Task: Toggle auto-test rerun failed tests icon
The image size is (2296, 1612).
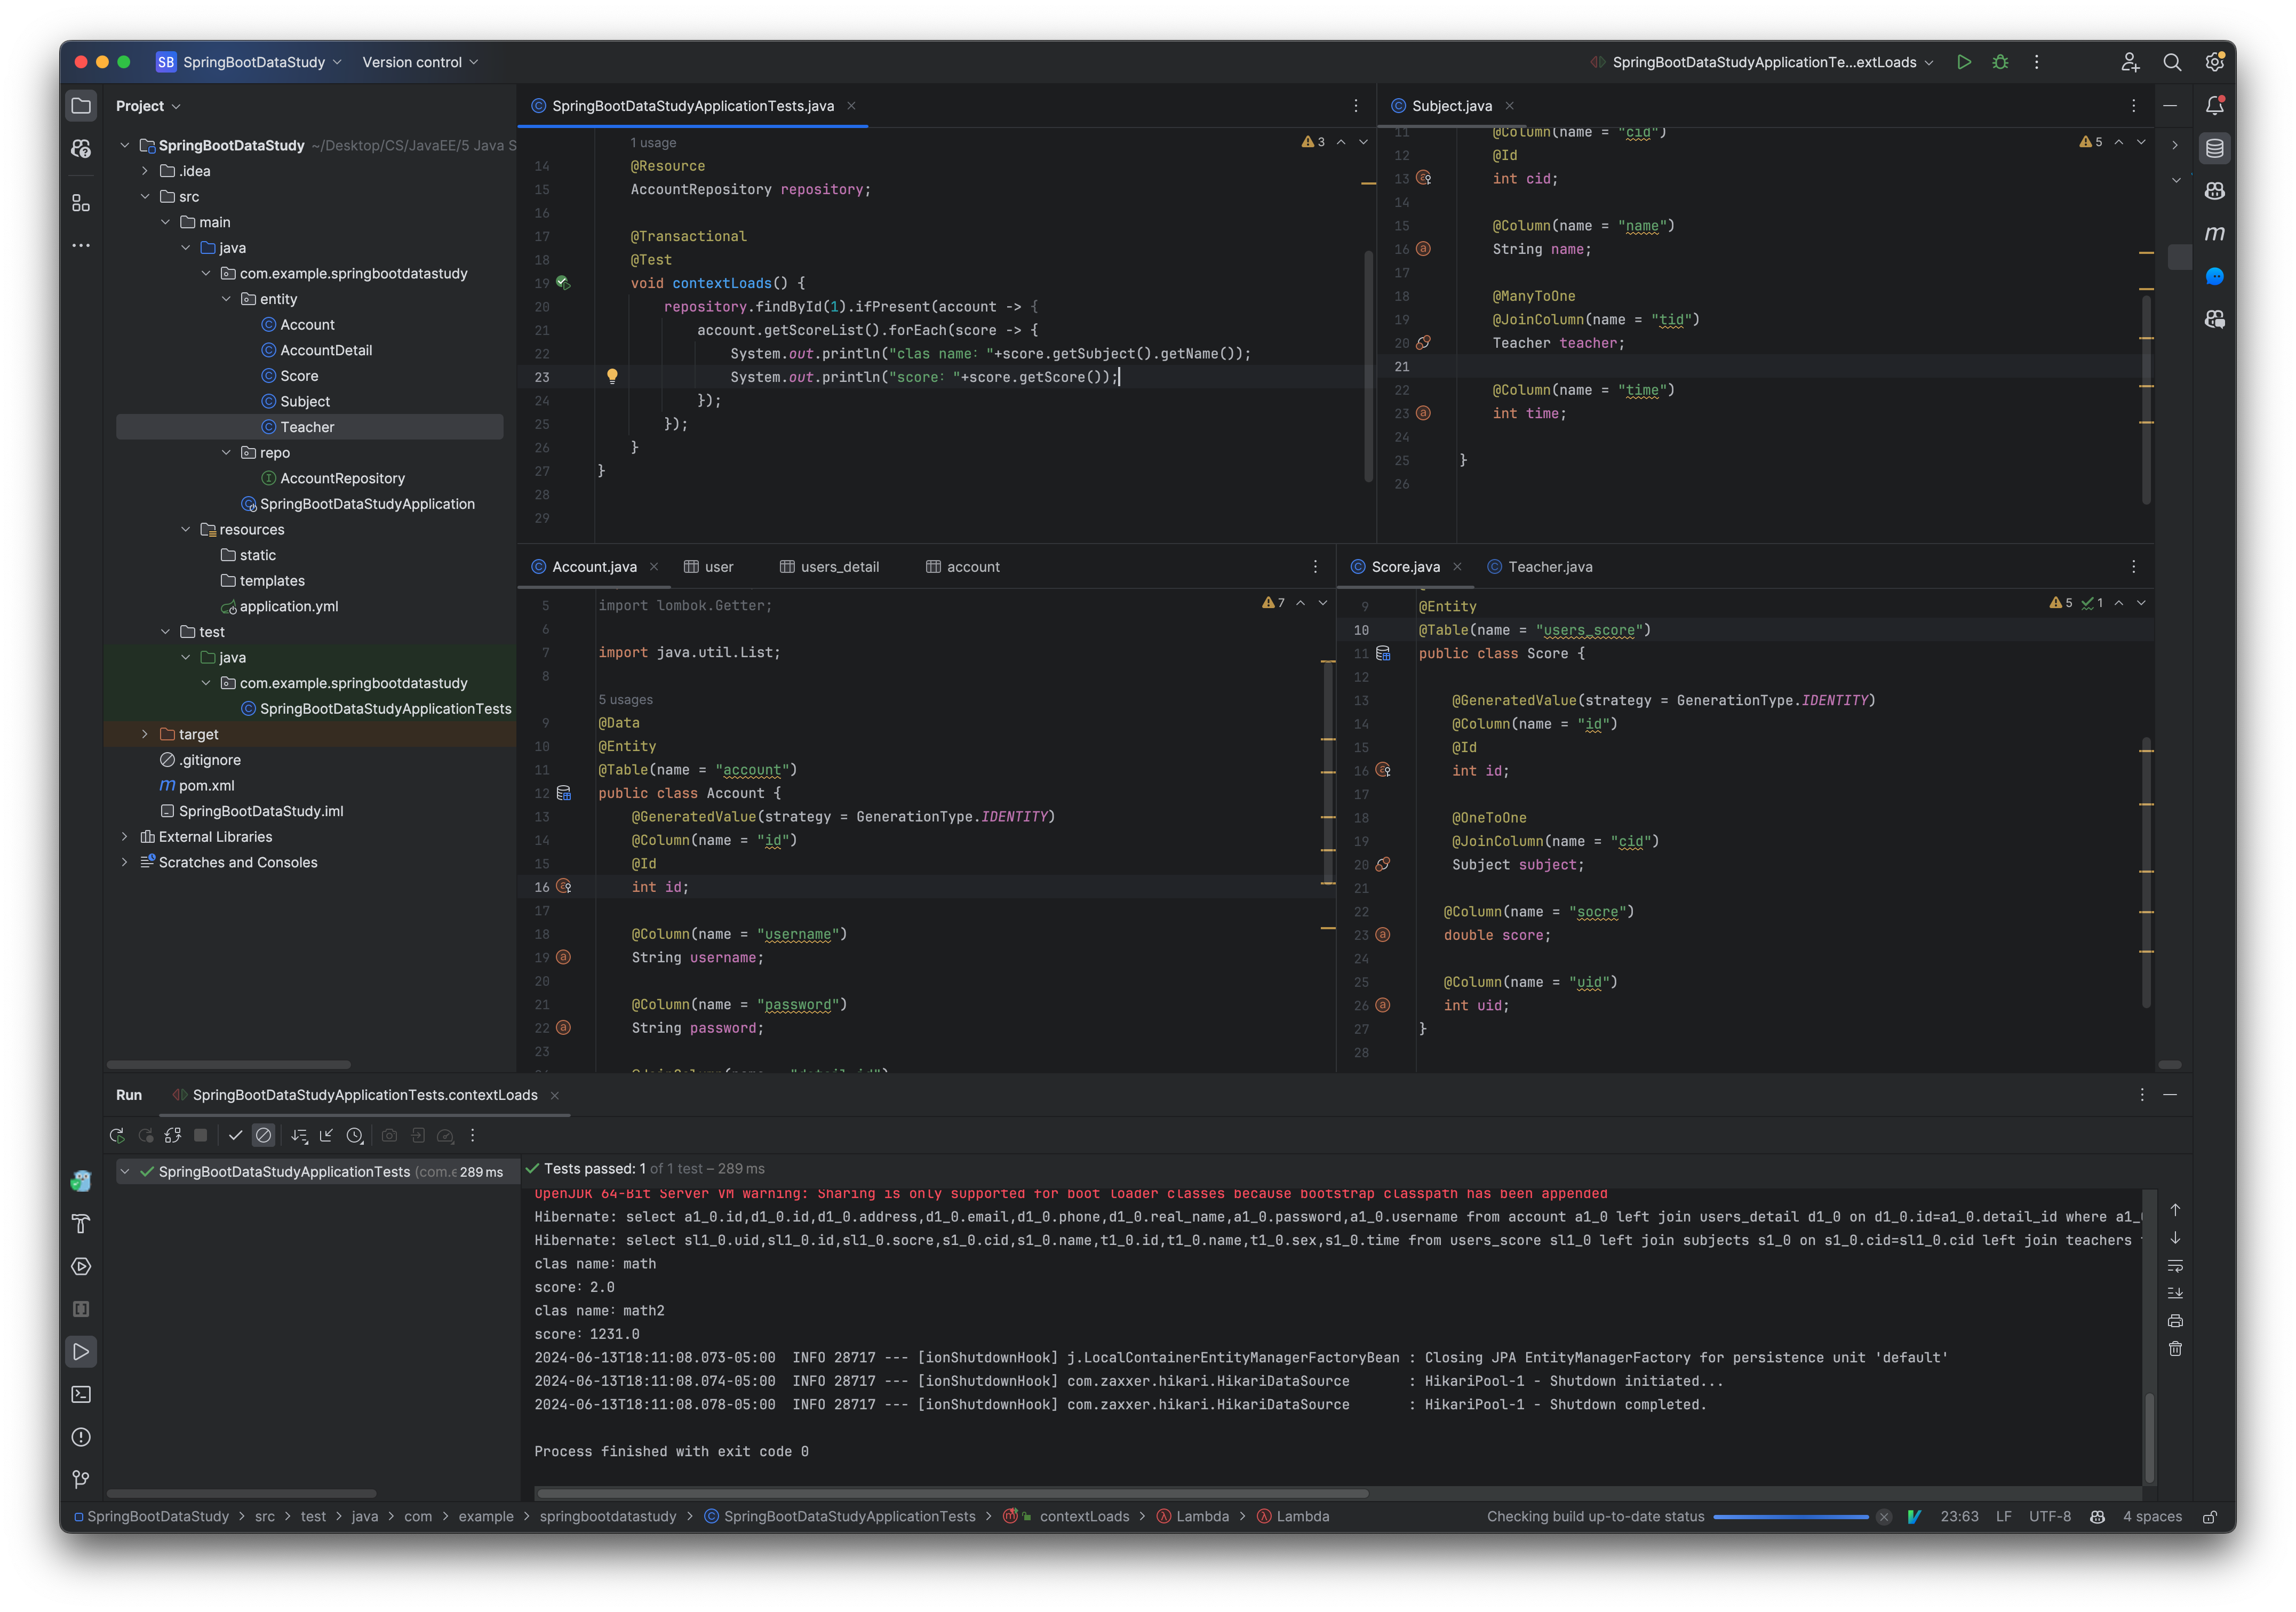Action: (173, 1135)
